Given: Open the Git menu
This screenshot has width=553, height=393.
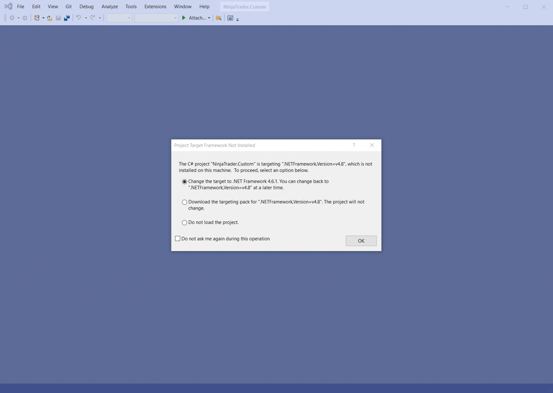Looking at the screenshot, I should click(x=68, y=7).
